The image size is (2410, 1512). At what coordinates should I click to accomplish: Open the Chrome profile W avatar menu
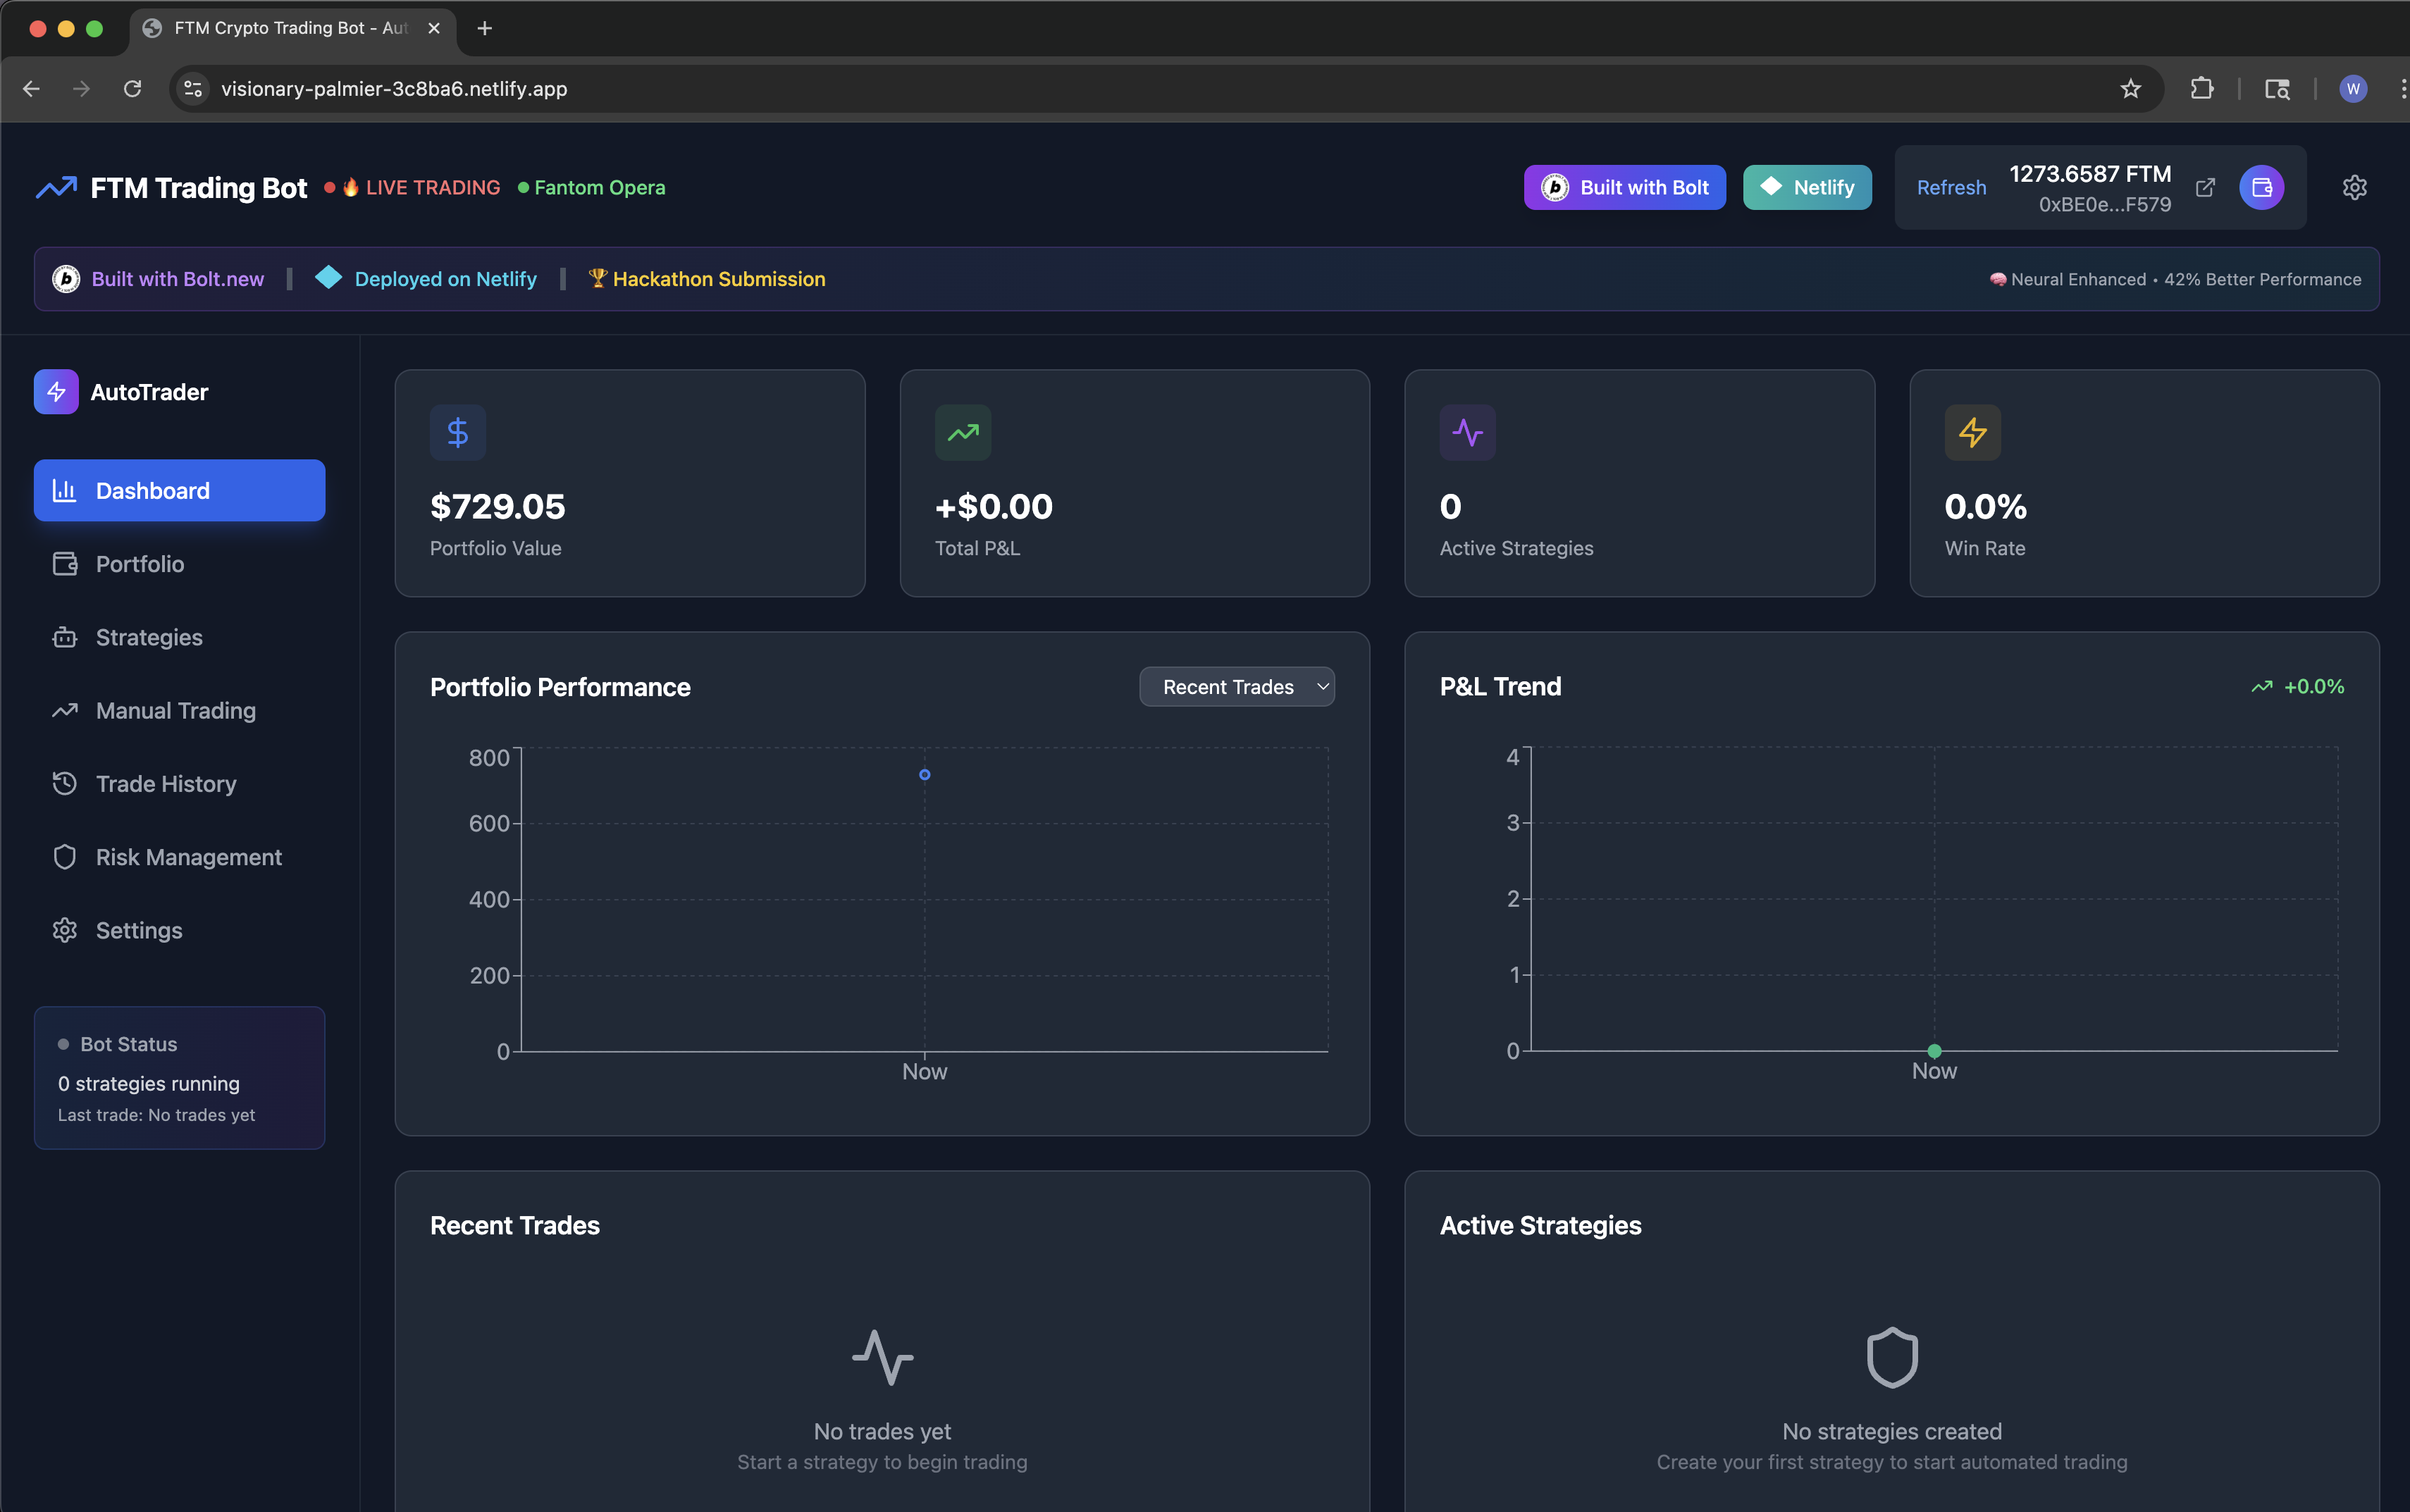tap(2353, 89)
